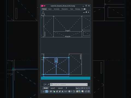Close the command line with its X
This screenshot has width=131, height=98.
46,84
